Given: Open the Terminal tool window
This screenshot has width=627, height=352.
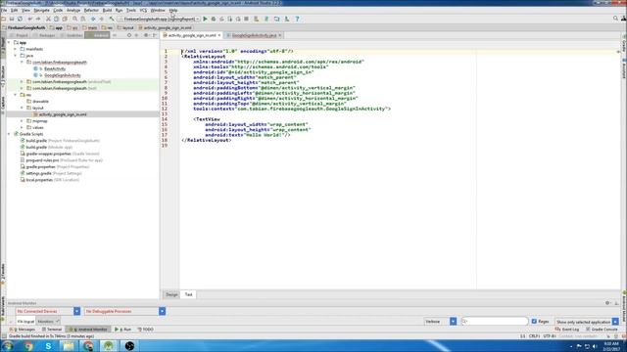Looking at the screenshot, I should pos(52,330).
